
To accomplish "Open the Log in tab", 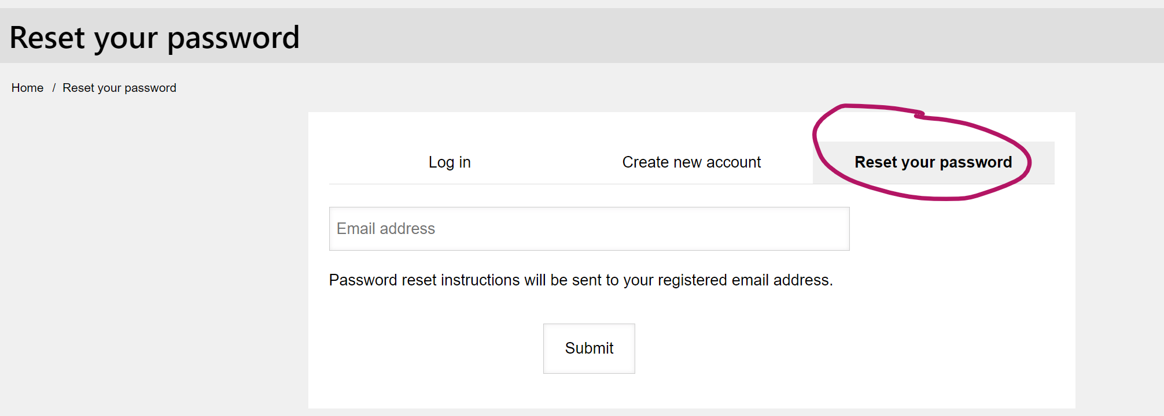I will pos(450,162).
